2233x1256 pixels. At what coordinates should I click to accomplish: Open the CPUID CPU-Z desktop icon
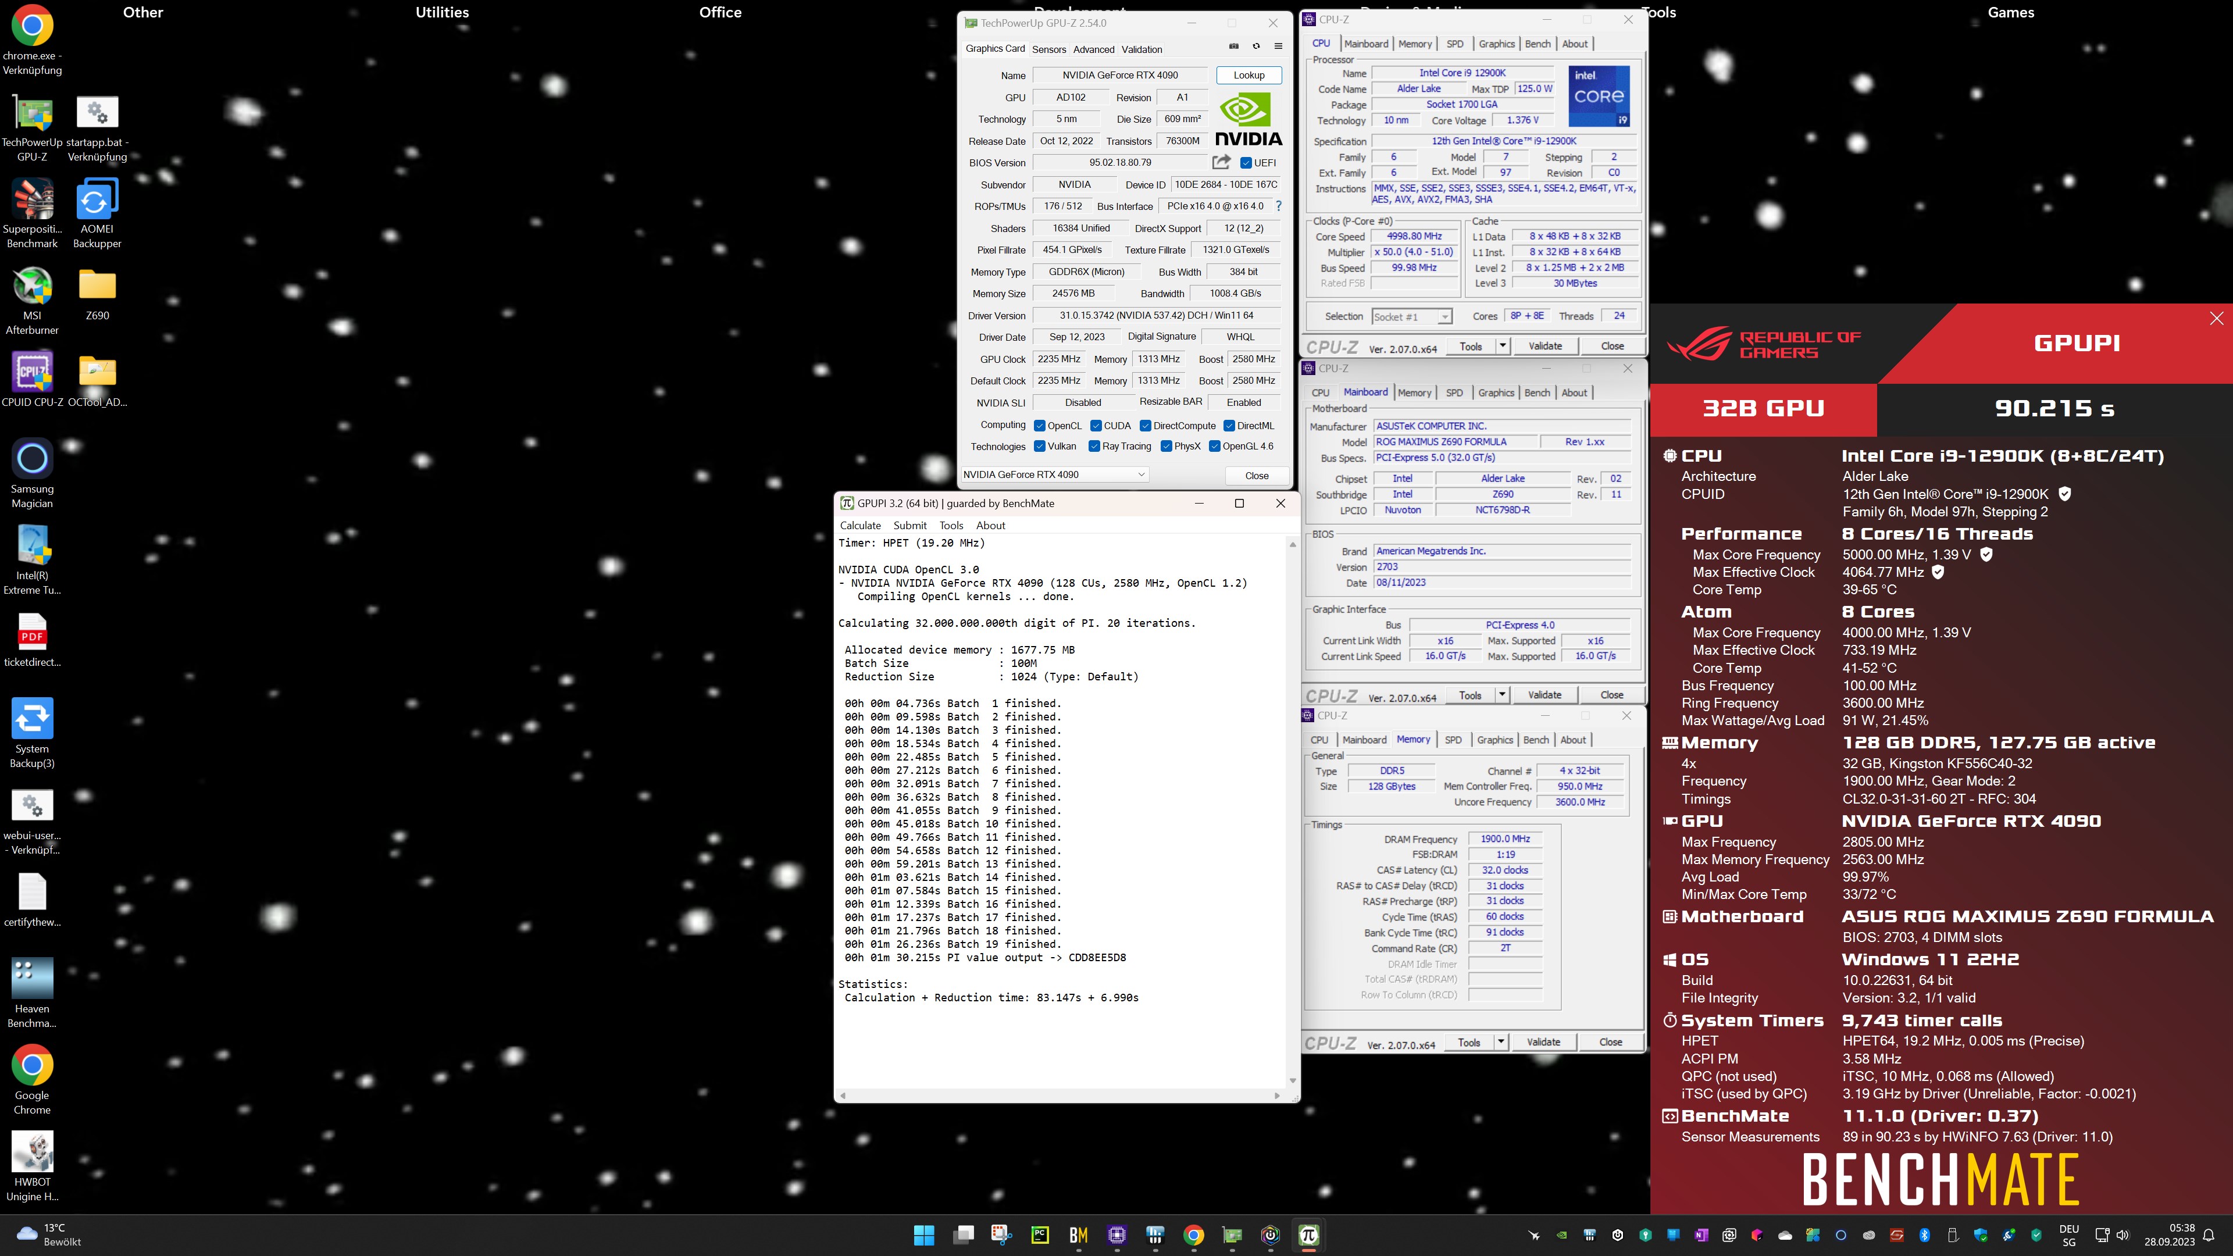[x=32, y=380]
